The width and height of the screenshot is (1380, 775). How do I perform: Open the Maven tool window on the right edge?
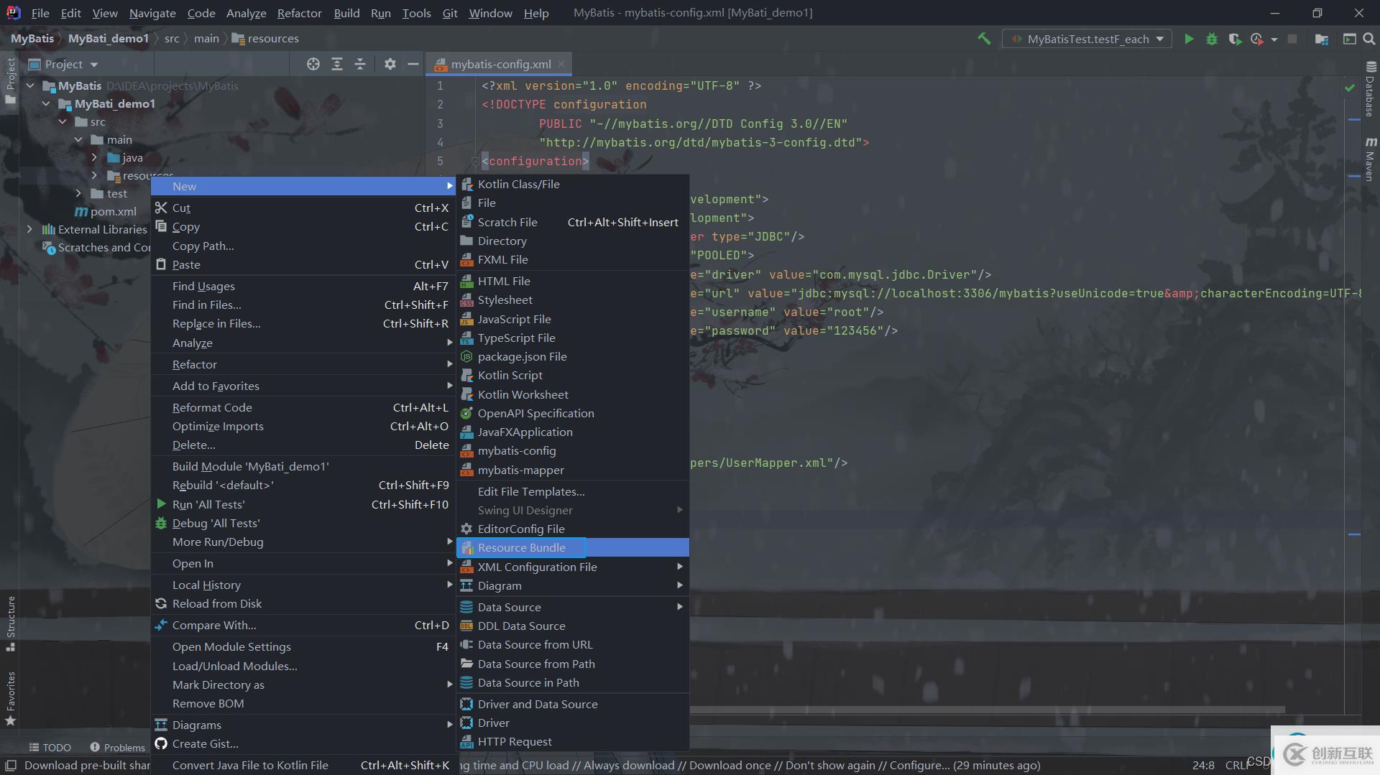click(1370, 158)
